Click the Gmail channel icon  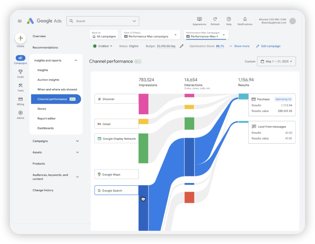(x=99, y=124)
